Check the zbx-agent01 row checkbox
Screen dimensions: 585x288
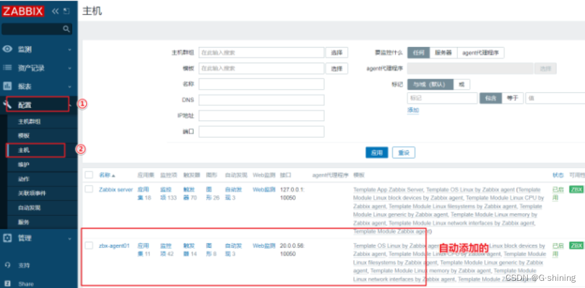[x=89, y=245]
